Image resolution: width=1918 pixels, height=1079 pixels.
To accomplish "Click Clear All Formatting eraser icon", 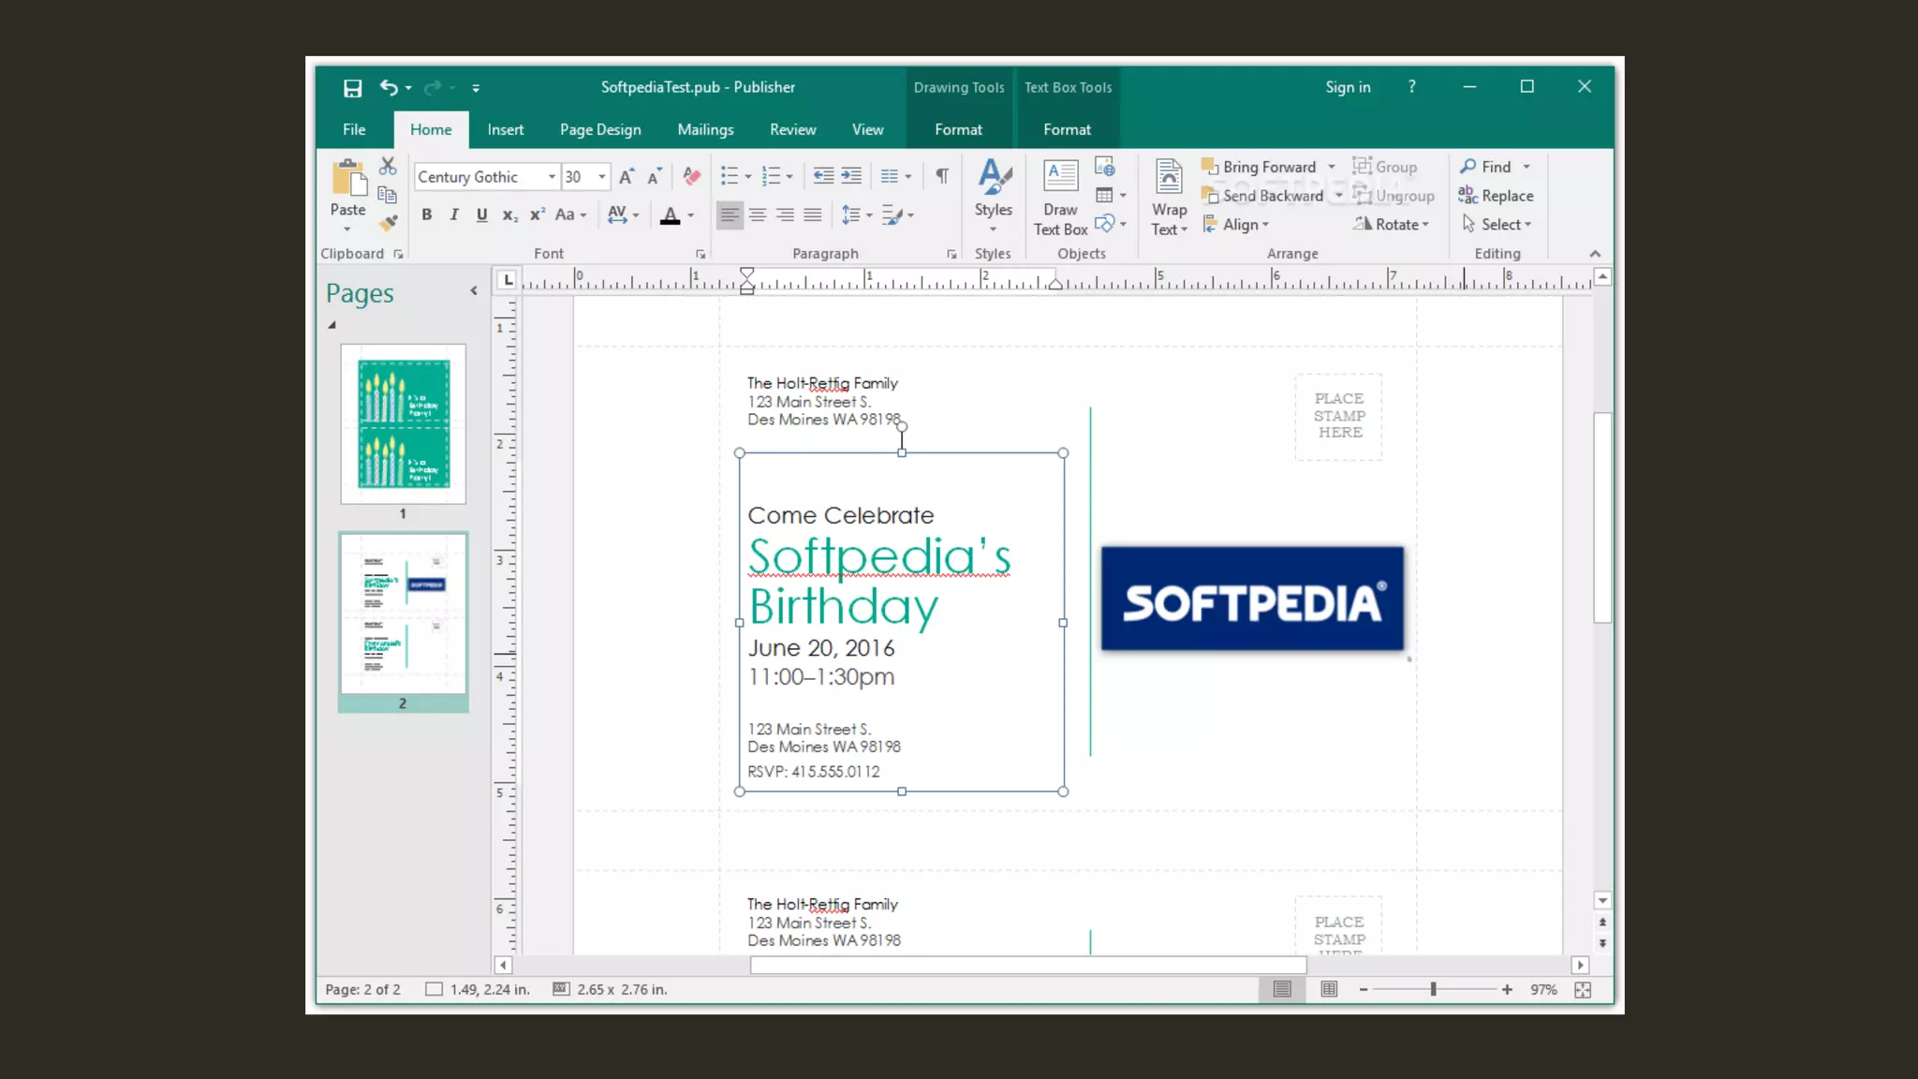I will click(x=692, y=176).
